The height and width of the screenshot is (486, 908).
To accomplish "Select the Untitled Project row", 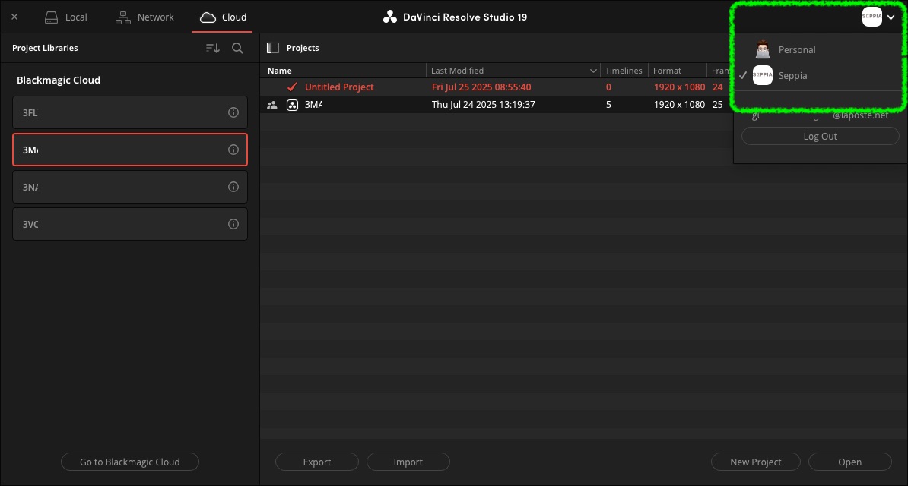I will click(x=339, y=87).
